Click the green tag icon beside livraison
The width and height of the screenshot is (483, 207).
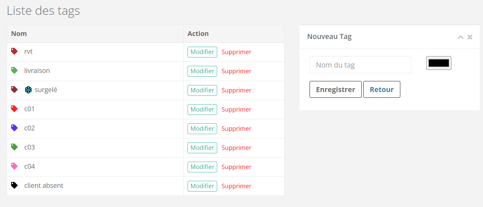pyautogui.click(x=14, y=70)
